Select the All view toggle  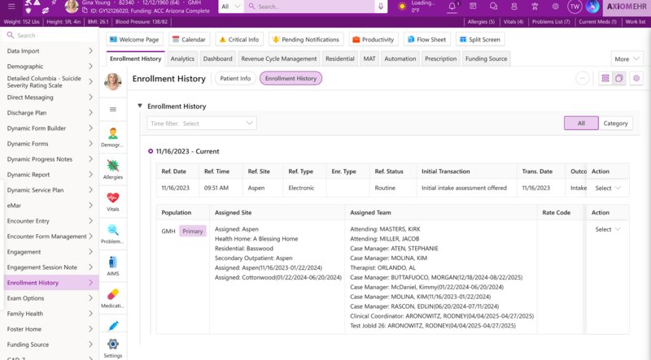pyautogui.click(x=581, y=124)
